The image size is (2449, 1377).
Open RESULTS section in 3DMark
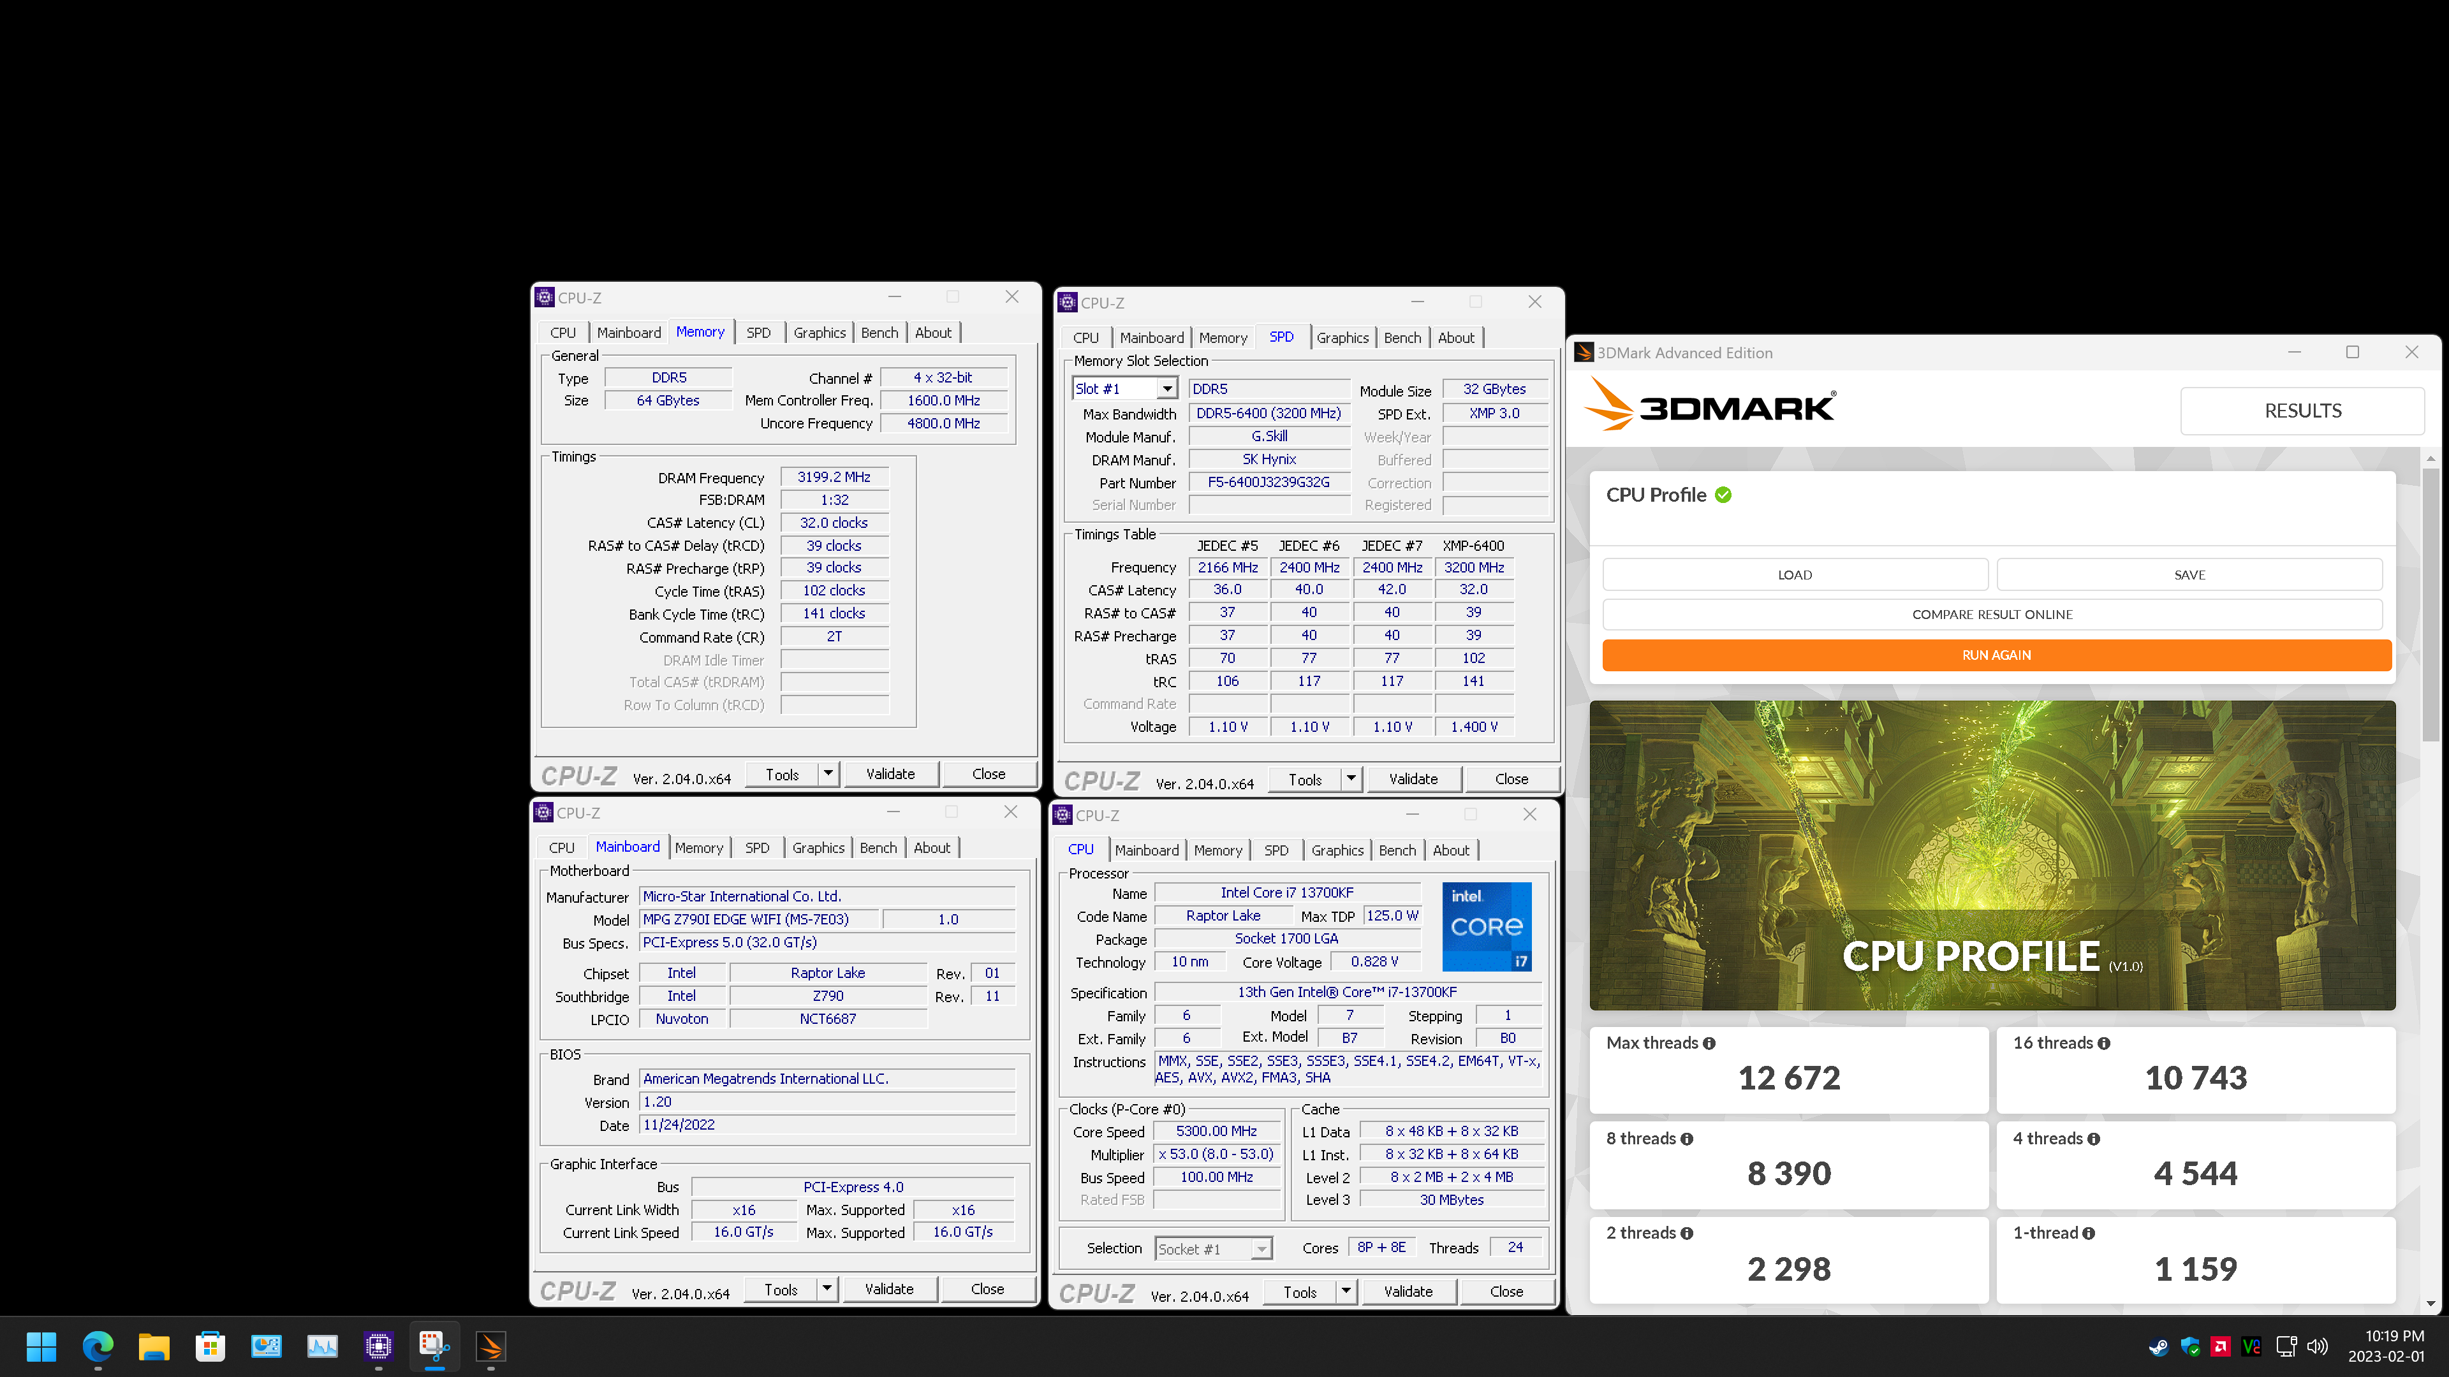point(2302,411)
